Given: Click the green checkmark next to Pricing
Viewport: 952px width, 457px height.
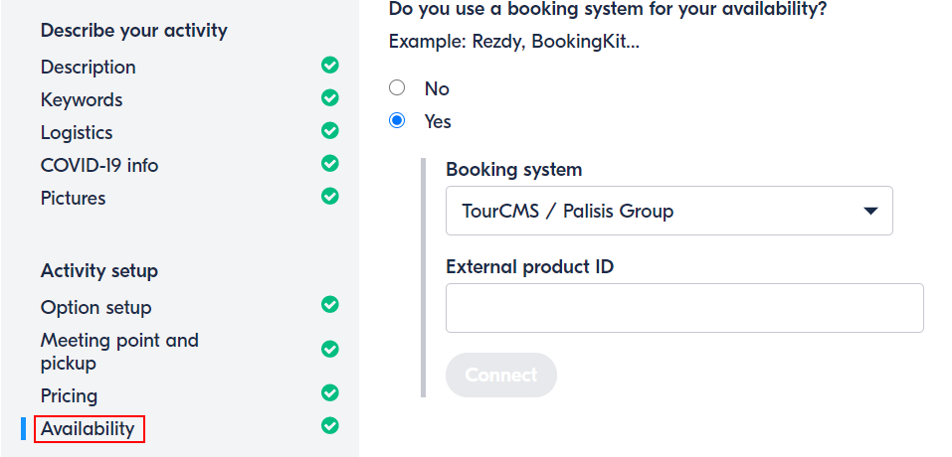Looking at the screenshot, I should [x=329, y=392].
